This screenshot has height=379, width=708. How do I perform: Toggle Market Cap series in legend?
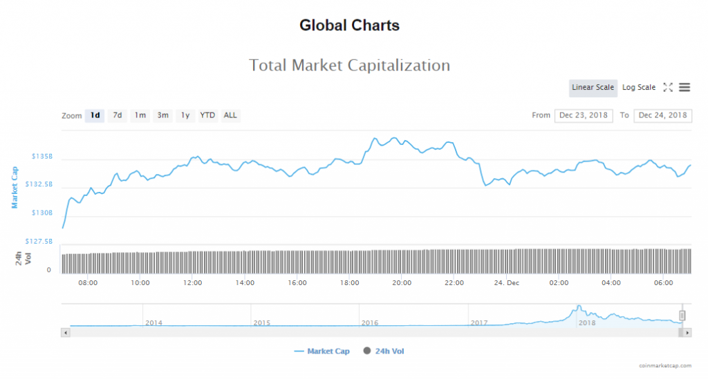click(x=322, y=351)
